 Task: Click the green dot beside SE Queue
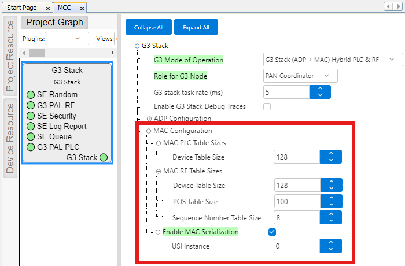point(31,136)
